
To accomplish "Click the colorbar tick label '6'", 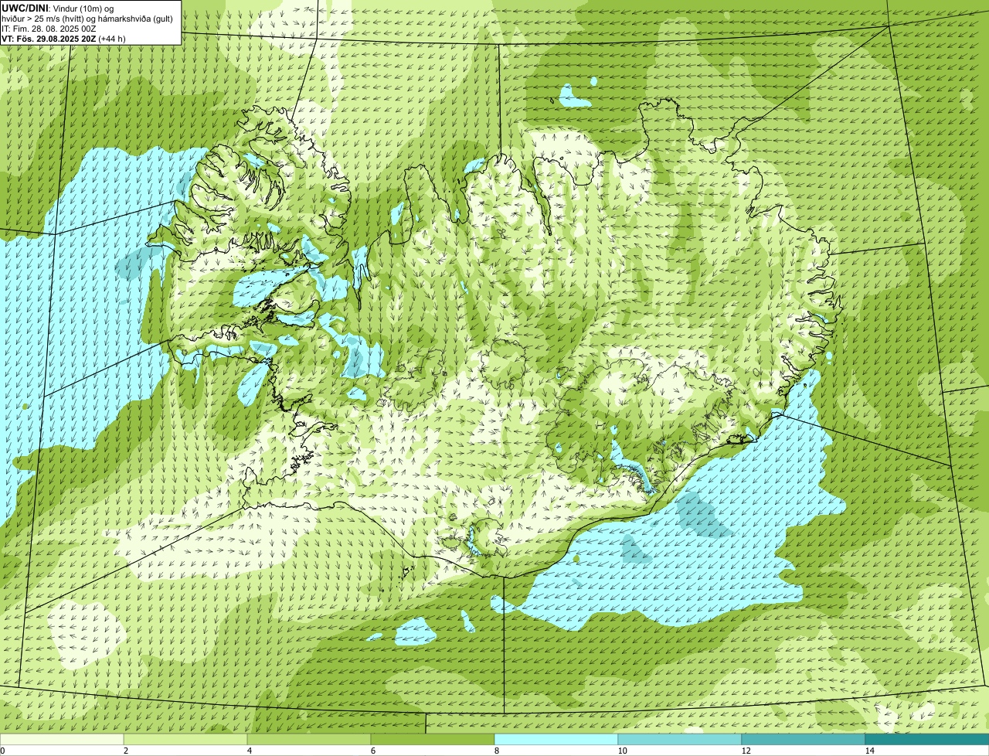I will tap(372, 751).
